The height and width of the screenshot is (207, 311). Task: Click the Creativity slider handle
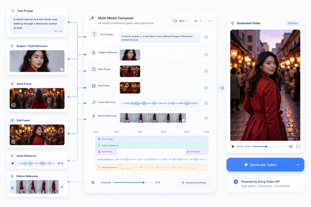[144, 182]
